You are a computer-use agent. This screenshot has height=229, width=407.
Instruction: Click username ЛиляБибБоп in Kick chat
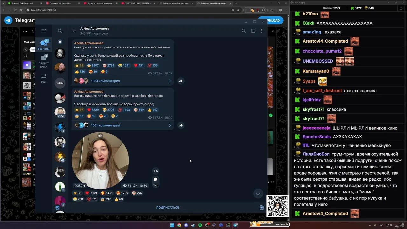click(x=316, y=154)
